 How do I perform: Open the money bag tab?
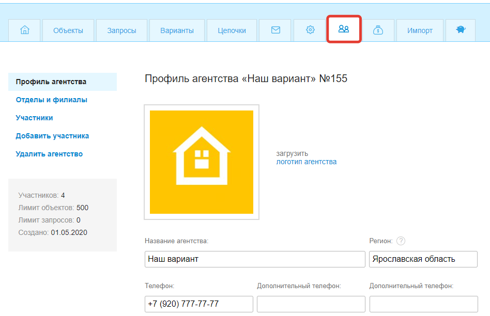click(378, 30)
